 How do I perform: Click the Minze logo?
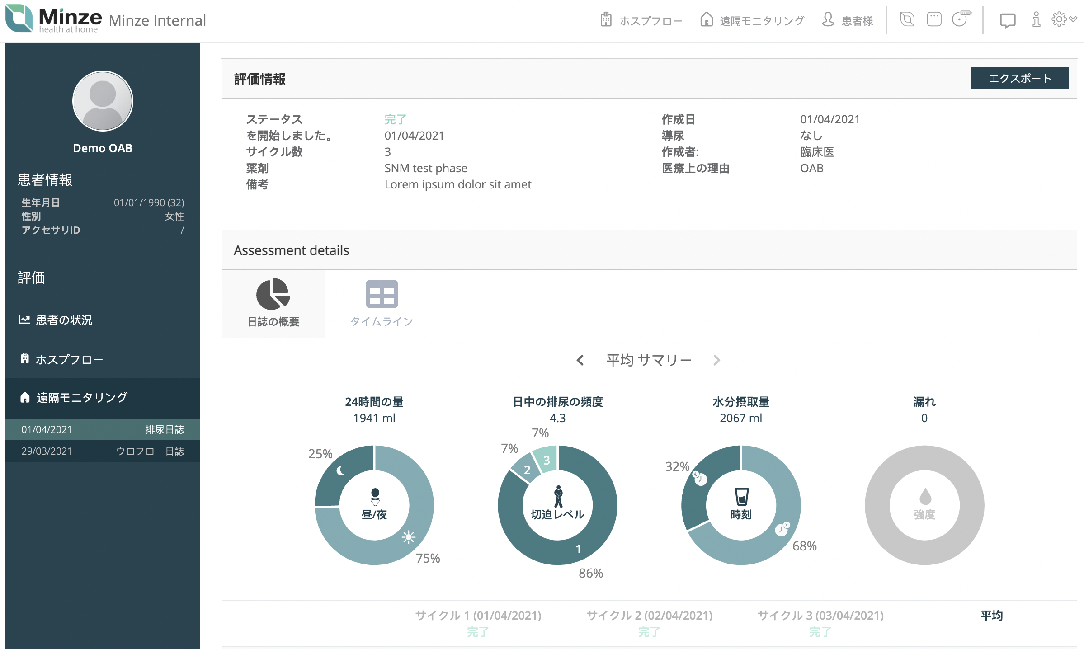pos(53,19)
